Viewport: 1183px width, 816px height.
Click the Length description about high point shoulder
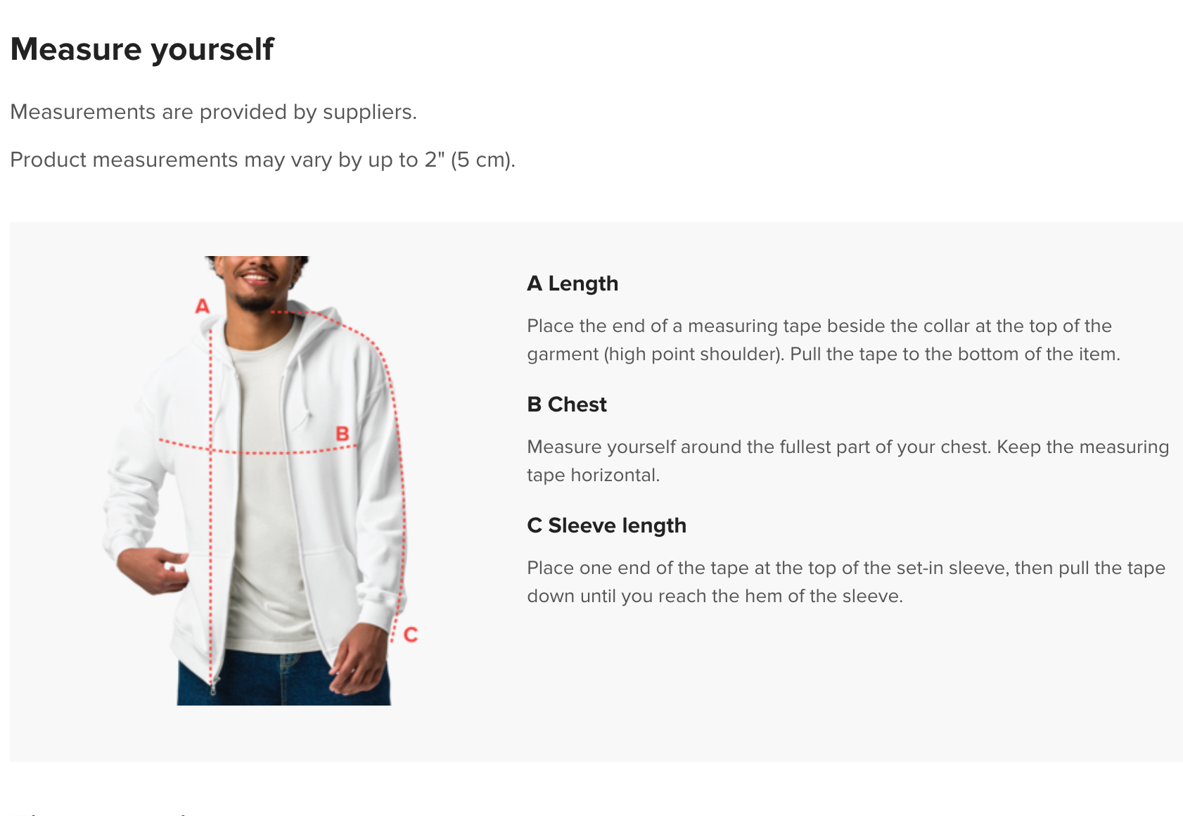[x=824, y=340]
